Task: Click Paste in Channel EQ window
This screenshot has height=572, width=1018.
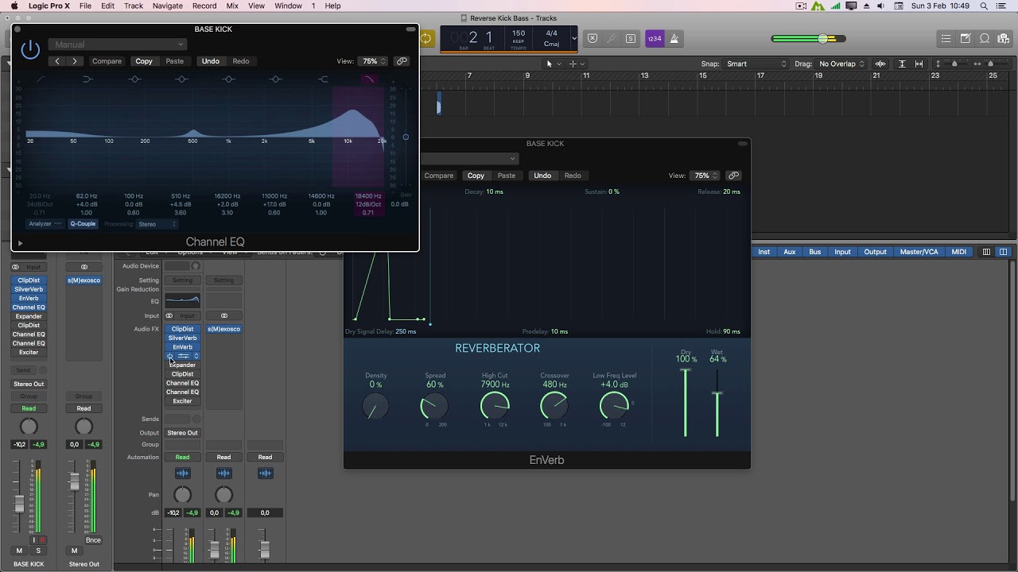Action: click(x=174, y=61)
